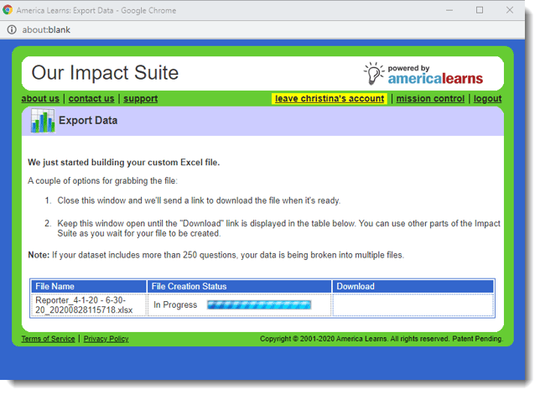Open the contact us link
540x395 pixels.
(x=91, y=98)
